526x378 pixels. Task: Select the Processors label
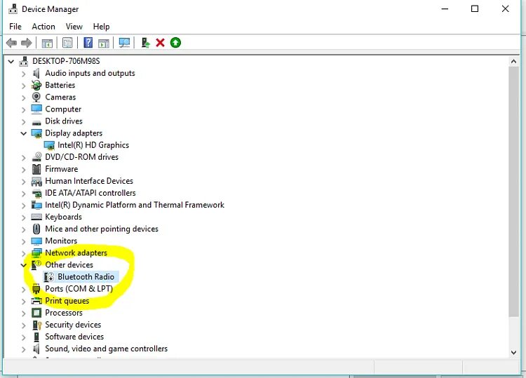(x=64, y=313)
